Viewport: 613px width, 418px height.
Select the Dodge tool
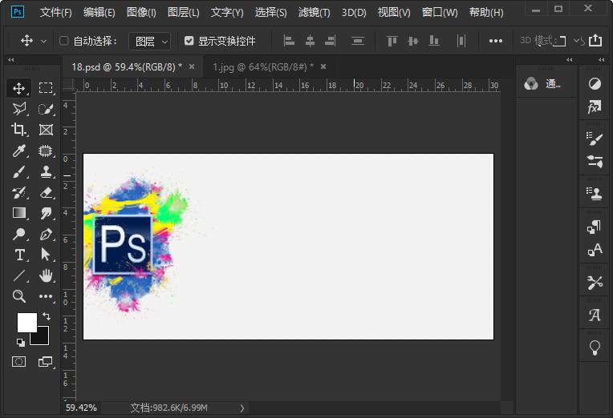(x=18, y=234)
